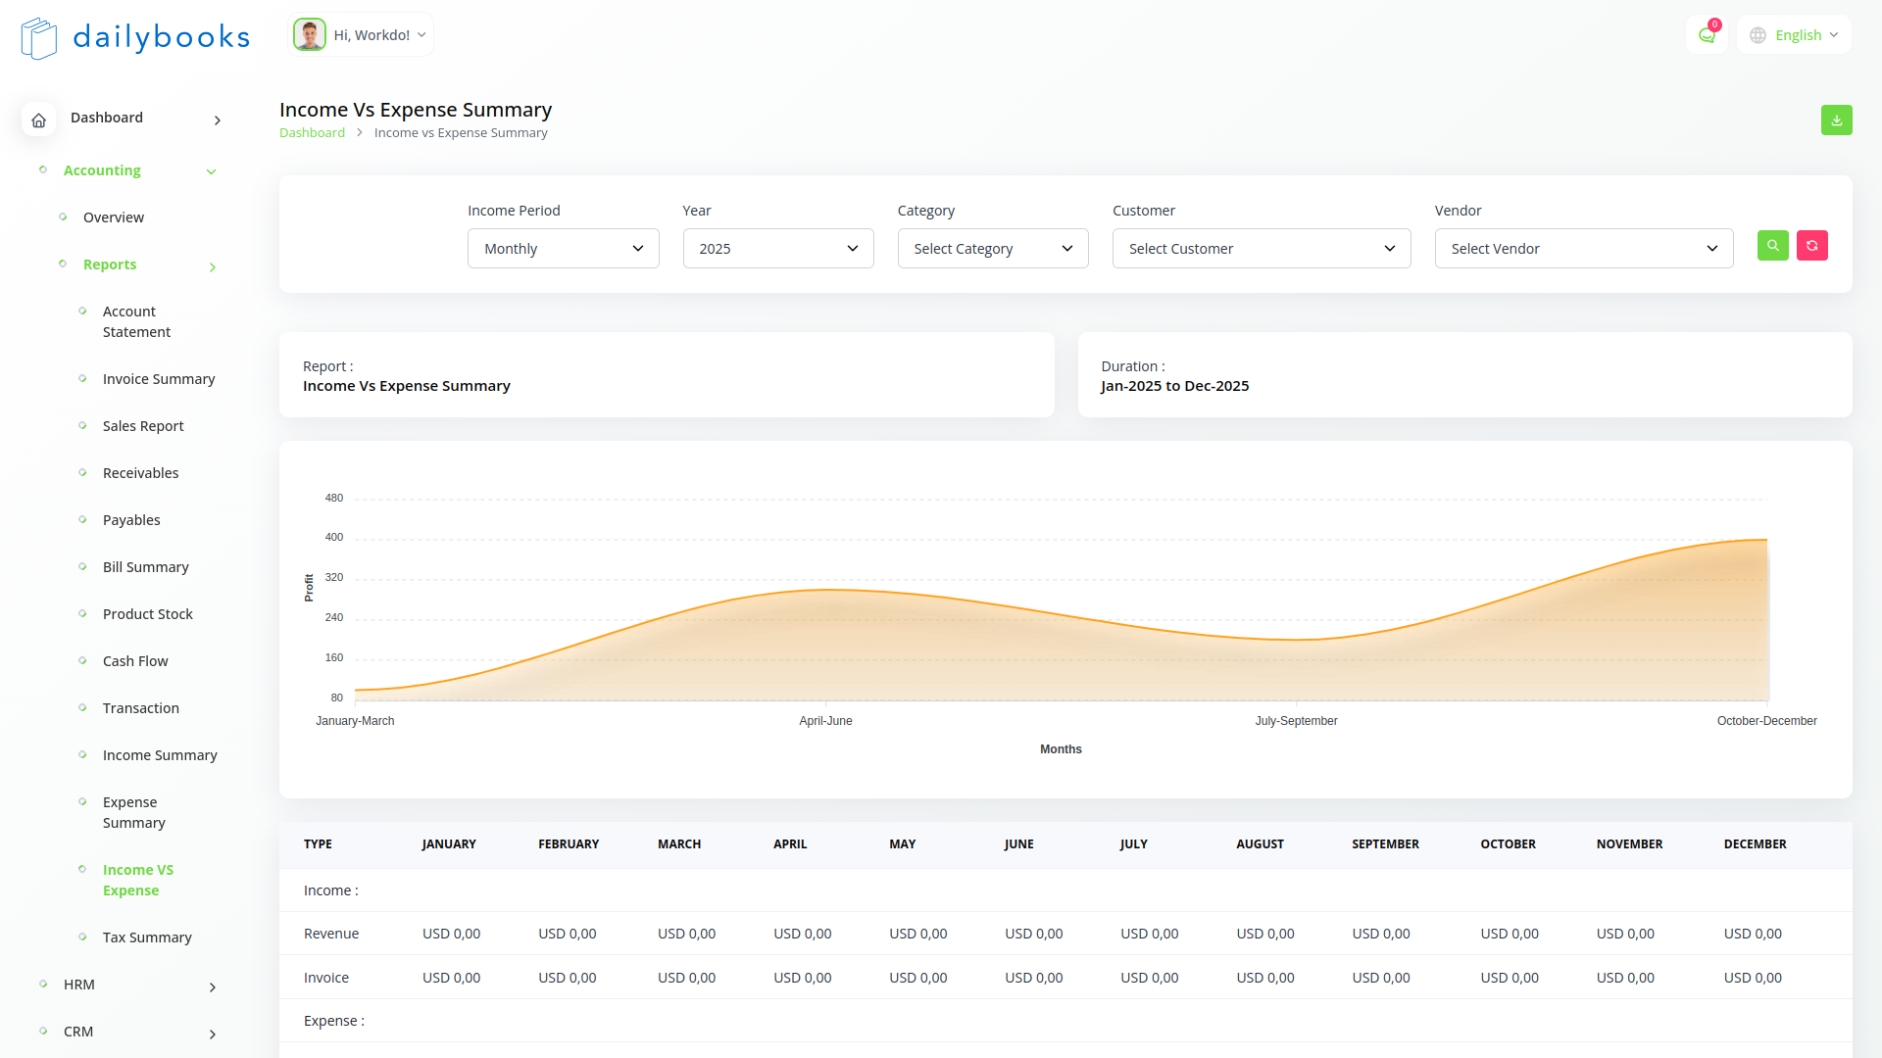The image size is (1882, 1058).
Task: Click the October-December point on chart
Action: [1766, 540]
